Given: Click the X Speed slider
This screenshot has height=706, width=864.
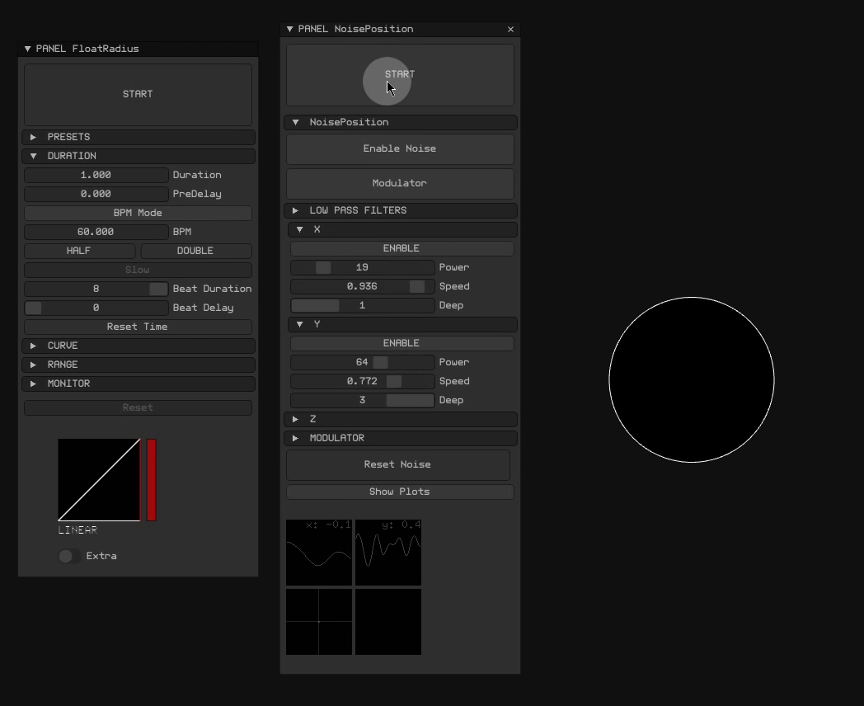Looking at the screenshot, I should [362, 286].
